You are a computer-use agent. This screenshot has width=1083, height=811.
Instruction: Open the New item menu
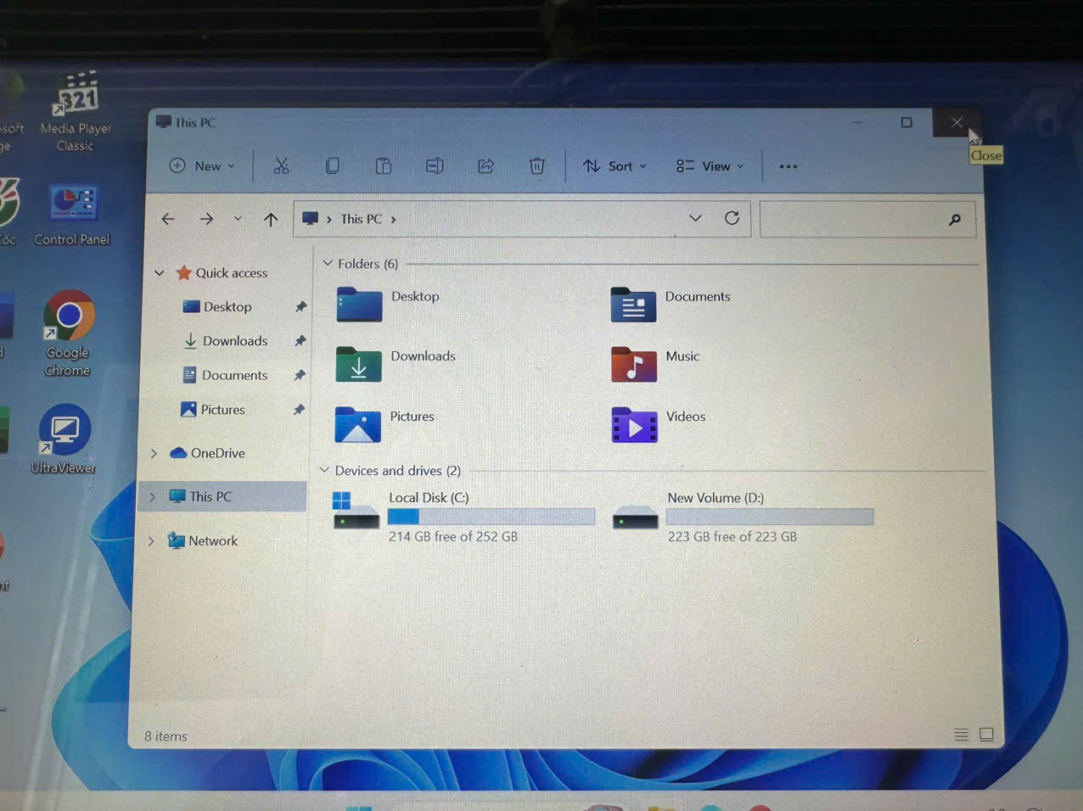202,166
